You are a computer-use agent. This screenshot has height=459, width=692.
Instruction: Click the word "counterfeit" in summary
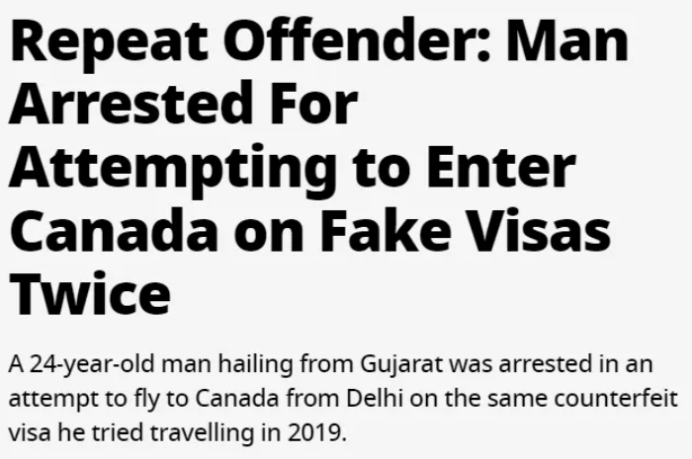[x=616, y=398]
